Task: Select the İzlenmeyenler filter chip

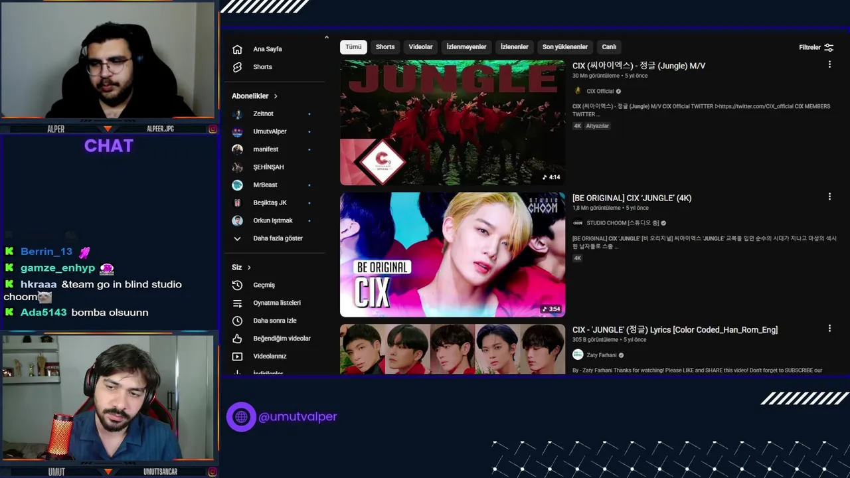Action: tap(466, 47)
